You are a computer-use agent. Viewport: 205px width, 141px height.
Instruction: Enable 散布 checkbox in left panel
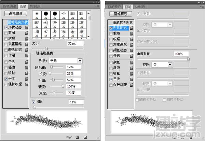coord(6,33)
